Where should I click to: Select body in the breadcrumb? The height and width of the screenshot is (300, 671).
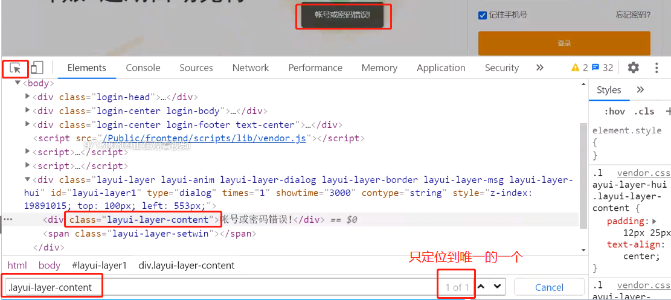(49, 266)
